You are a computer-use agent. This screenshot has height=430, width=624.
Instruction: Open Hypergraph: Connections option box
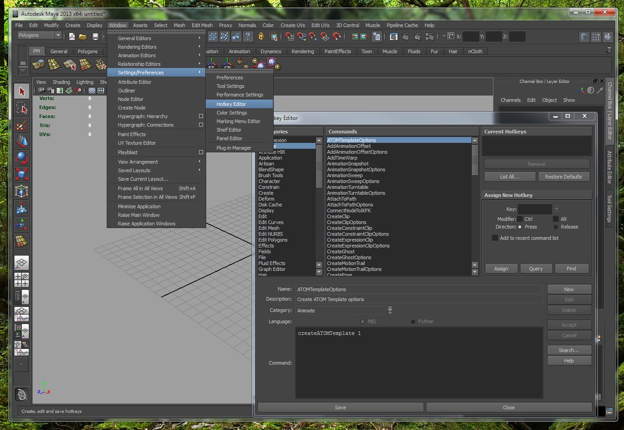(x=200, y=125)
